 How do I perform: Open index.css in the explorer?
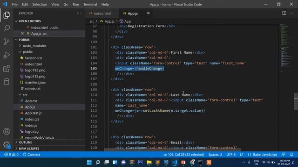(32, 119)
